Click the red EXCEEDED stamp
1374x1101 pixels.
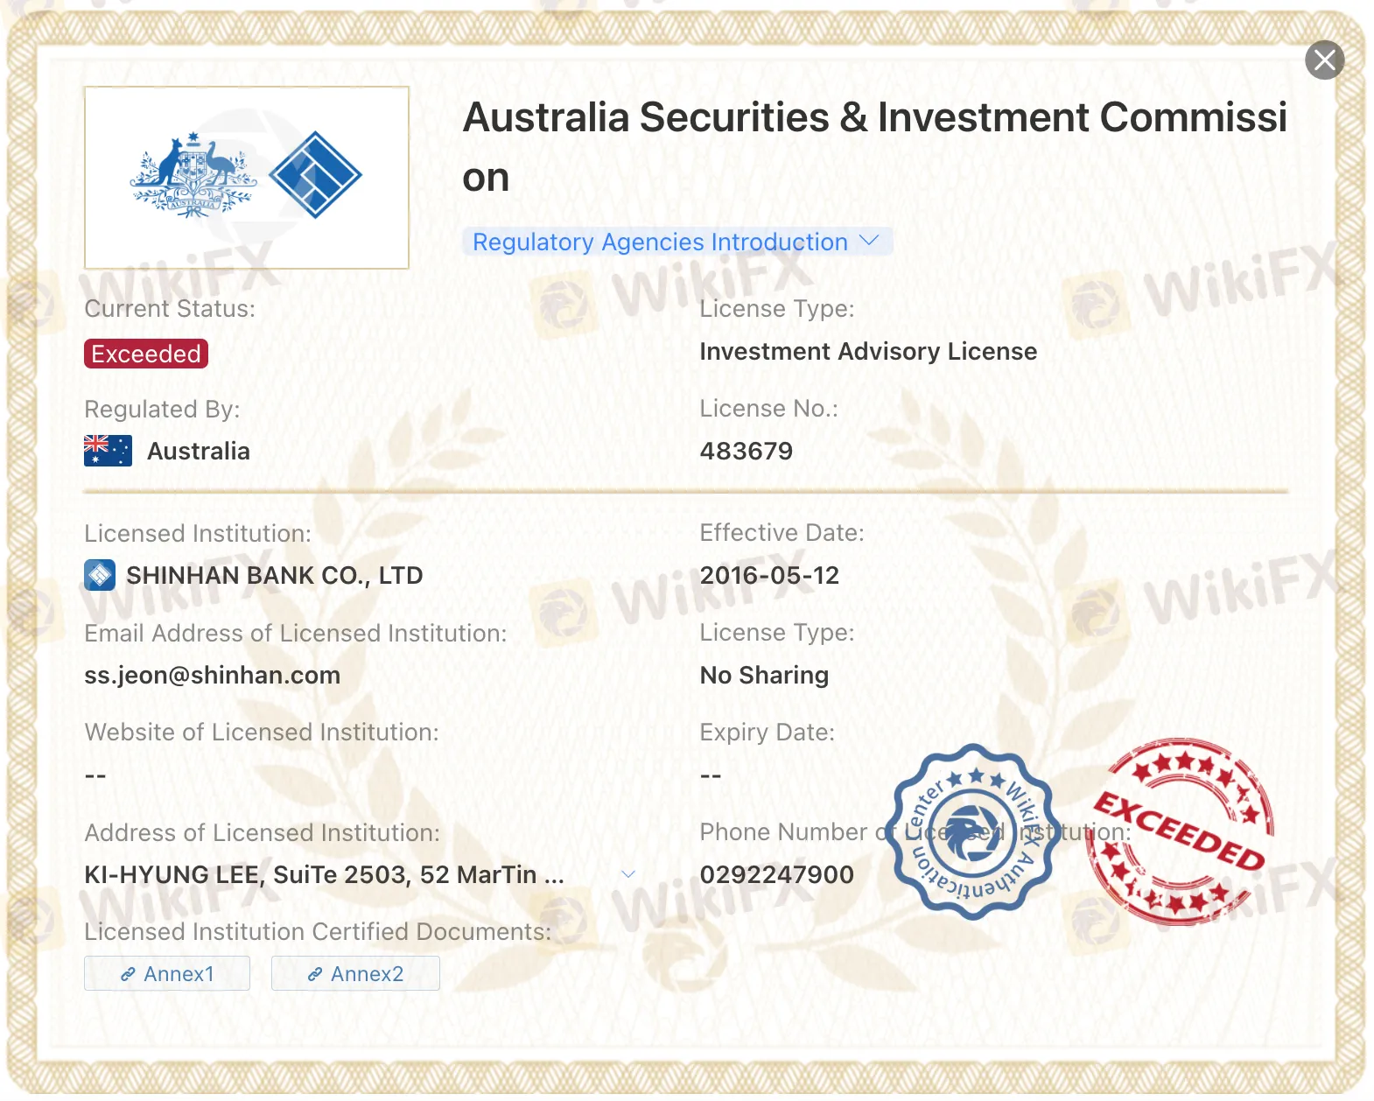1181,832
